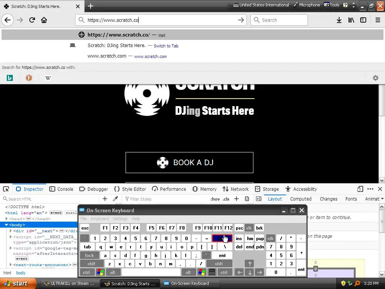Pick a page color with the eyedropper
Image resolution: width=385 pixels, height=289 pixels.
point(115,199)
